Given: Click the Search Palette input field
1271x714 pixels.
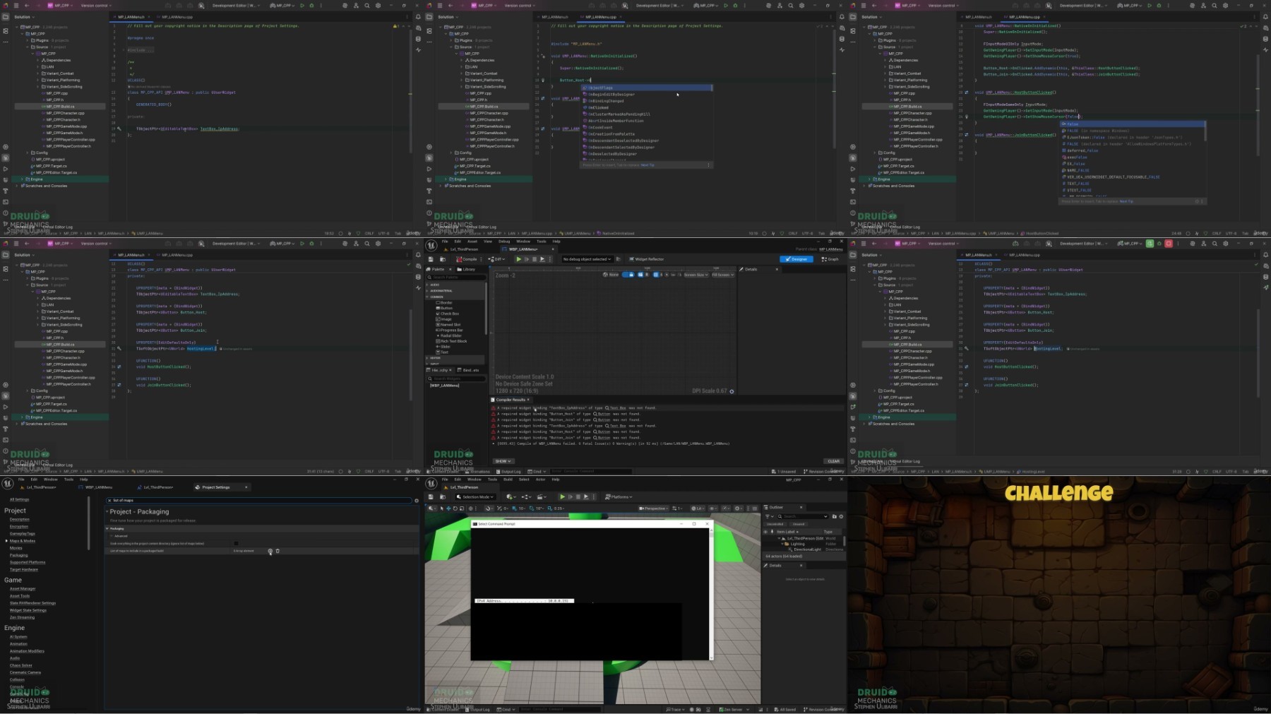Looking at the screenshot, I should pos(455,277).
